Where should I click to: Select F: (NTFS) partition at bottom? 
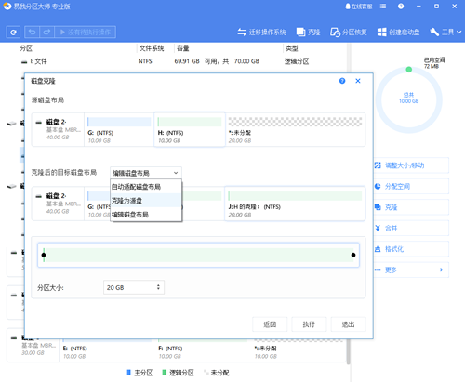tap(203, 350)
